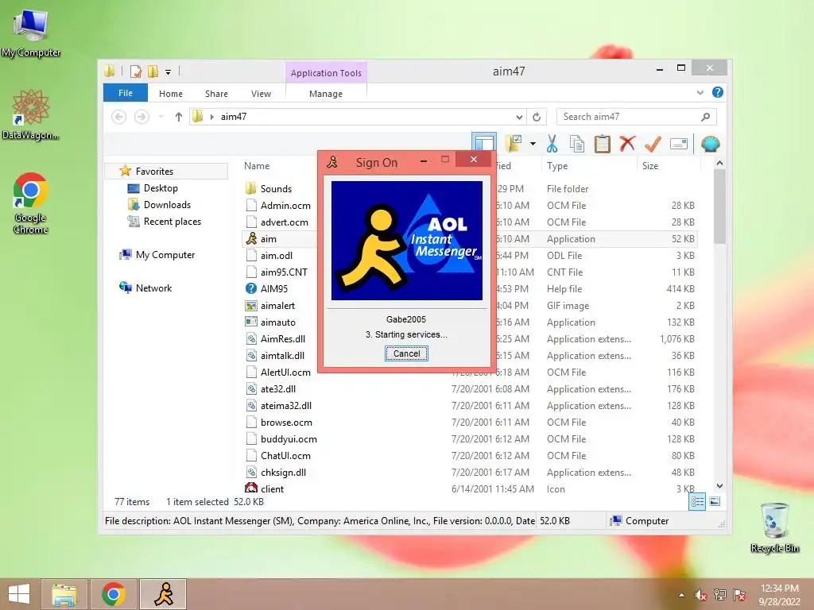The height and width of the screenshot is (610, 814).
Task: Cancel the AIM sign on
Action: [x=406, y=353]
